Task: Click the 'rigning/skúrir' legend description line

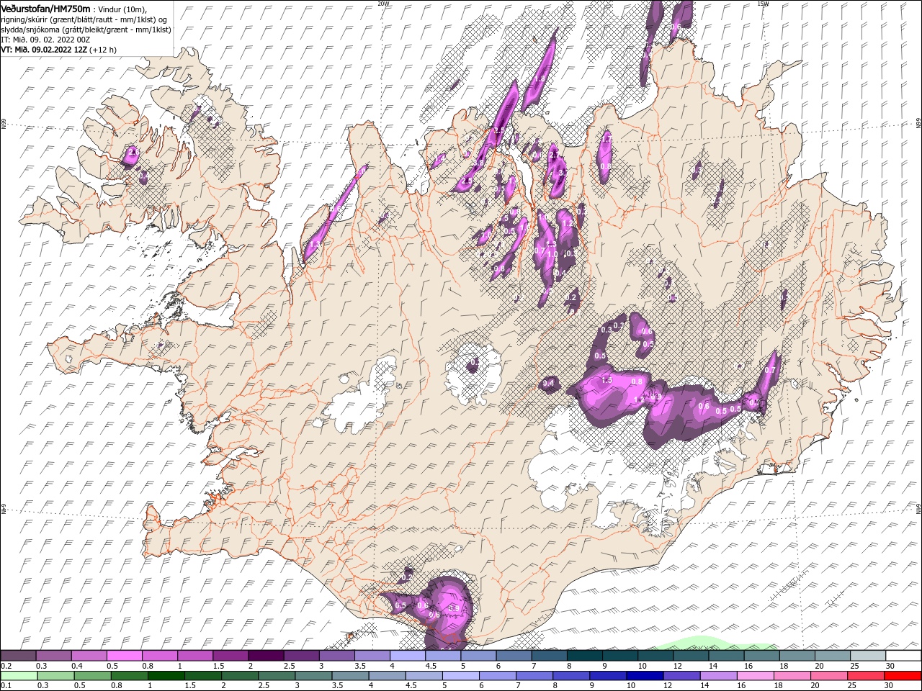Action: pos(84,19)
